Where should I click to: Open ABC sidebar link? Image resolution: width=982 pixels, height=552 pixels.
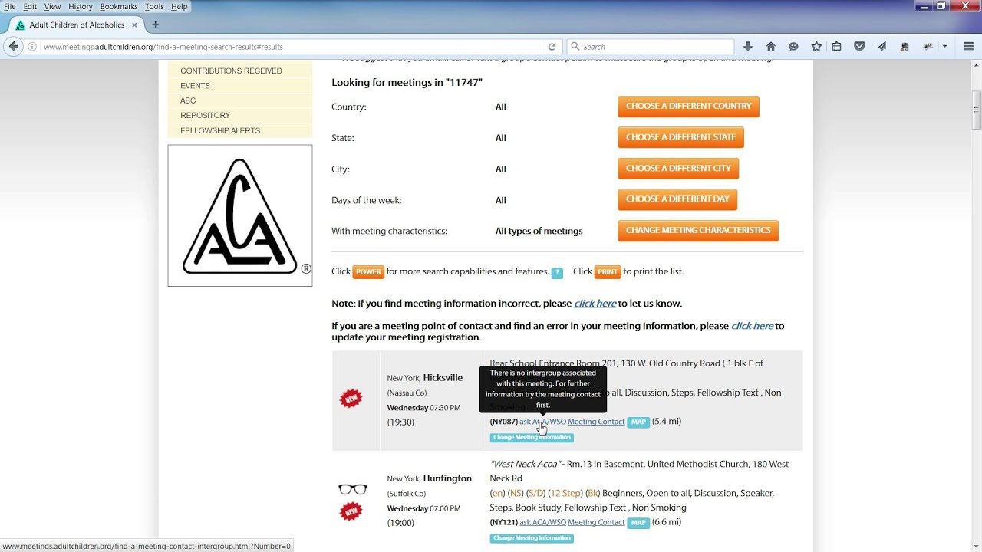(x=188, y=100)
